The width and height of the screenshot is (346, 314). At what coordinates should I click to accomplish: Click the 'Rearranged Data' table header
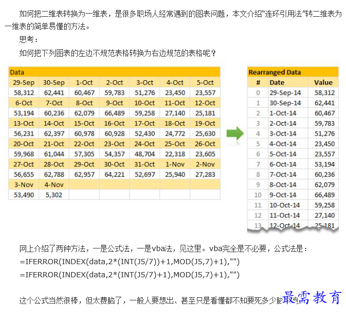coord(293,72)
